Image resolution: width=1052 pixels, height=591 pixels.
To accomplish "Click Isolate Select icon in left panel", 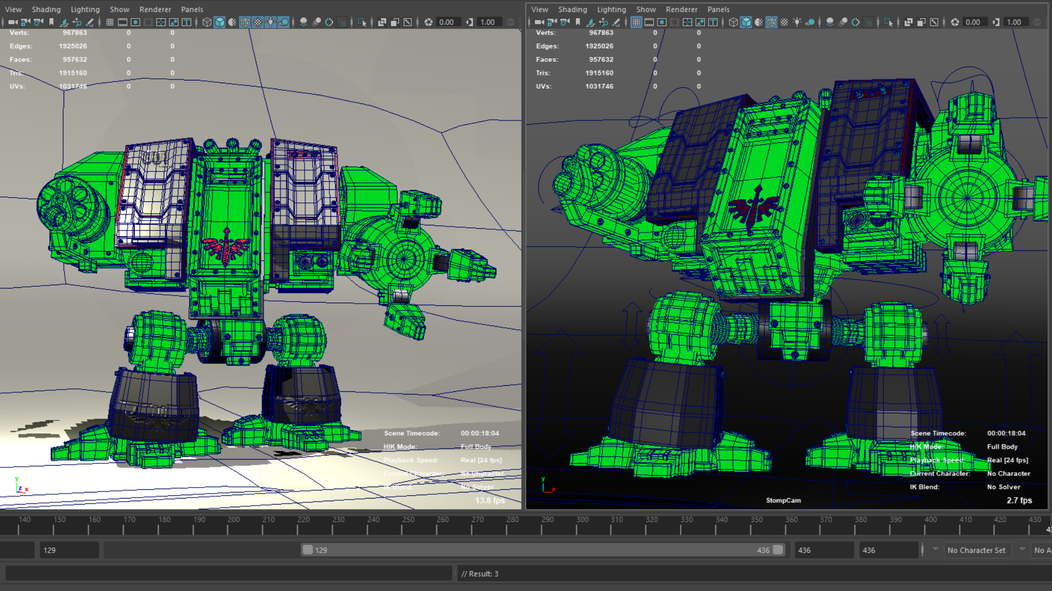I will tap(362, 22).
